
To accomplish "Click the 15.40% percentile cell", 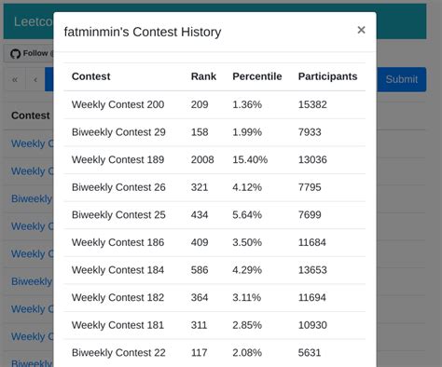I will pyautogui.click(x=250, y=160).
